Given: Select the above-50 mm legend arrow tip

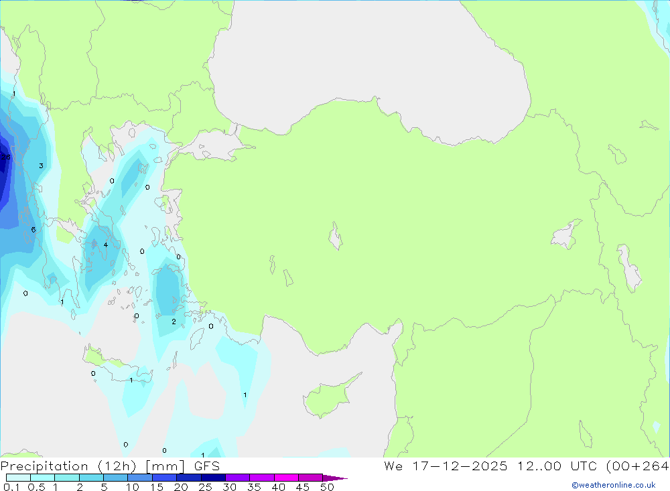Looking at the screenshot, I should [x=334, y=478].
